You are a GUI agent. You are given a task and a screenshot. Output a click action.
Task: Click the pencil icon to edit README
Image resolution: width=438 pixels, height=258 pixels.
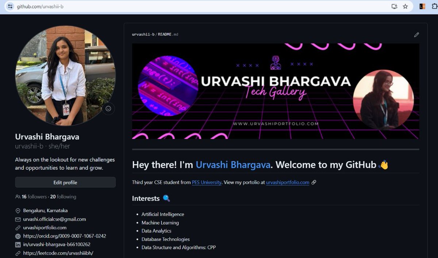tap(416, 35)
